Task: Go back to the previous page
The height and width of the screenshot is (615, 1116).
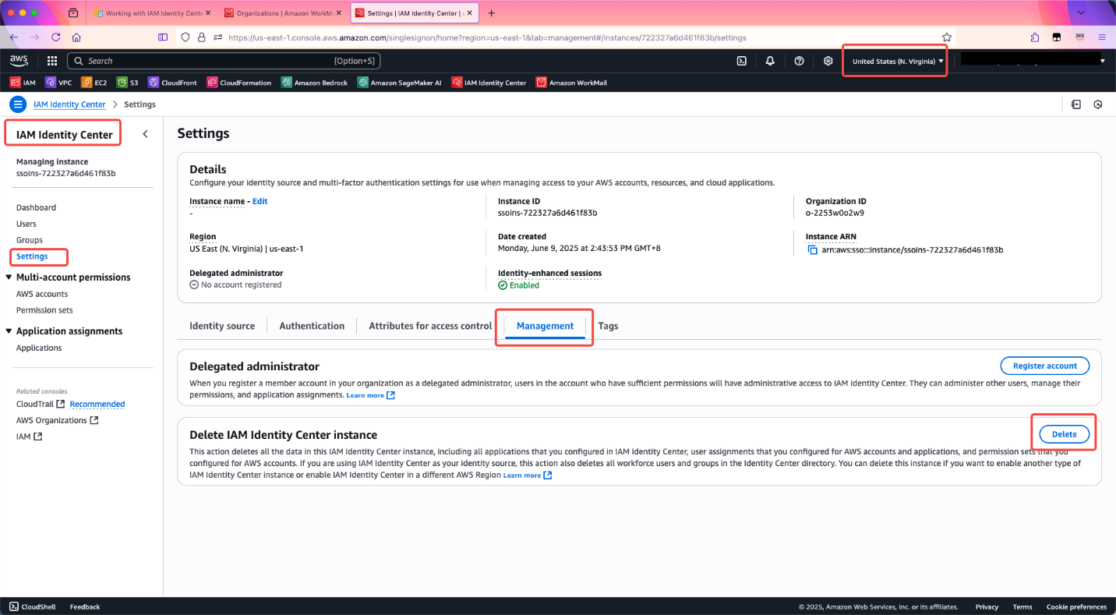Action: coord(14,37)
